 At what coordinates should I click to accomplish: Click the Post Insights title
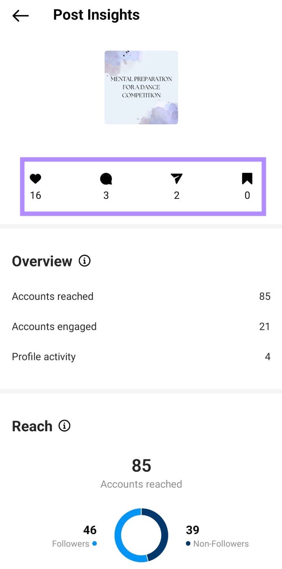pos(96,15)
